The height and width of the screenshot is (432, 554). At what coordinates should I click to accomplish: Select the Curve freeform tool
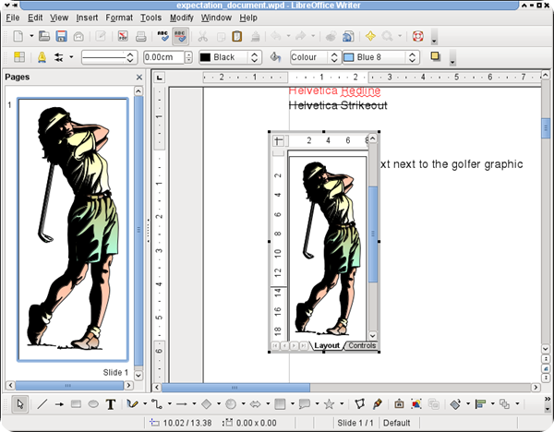(x=133, y=404)
